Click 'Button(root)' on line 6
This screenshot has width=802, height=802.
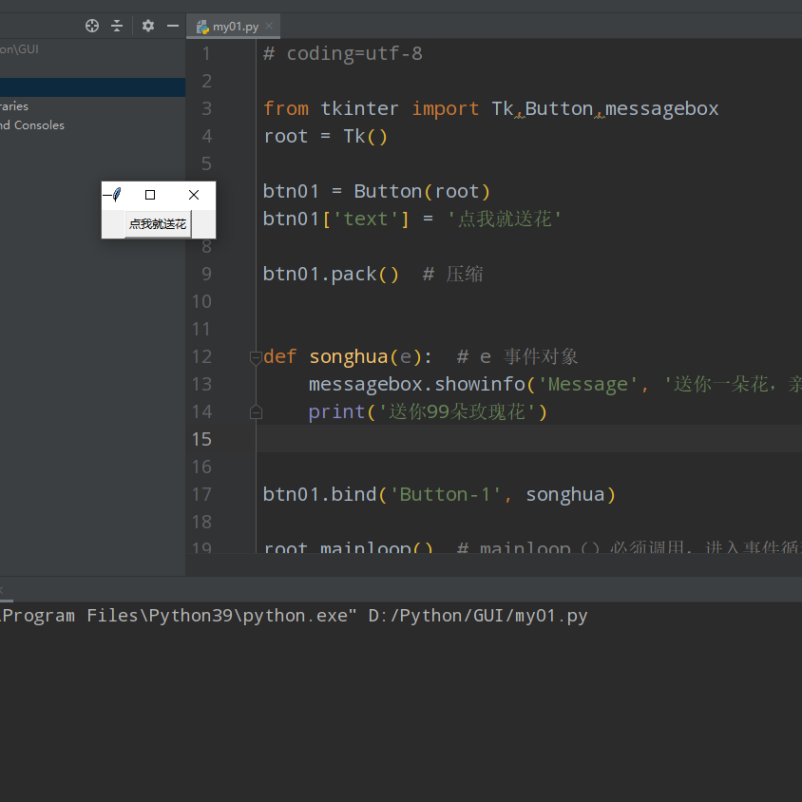(x=422, y=191)
